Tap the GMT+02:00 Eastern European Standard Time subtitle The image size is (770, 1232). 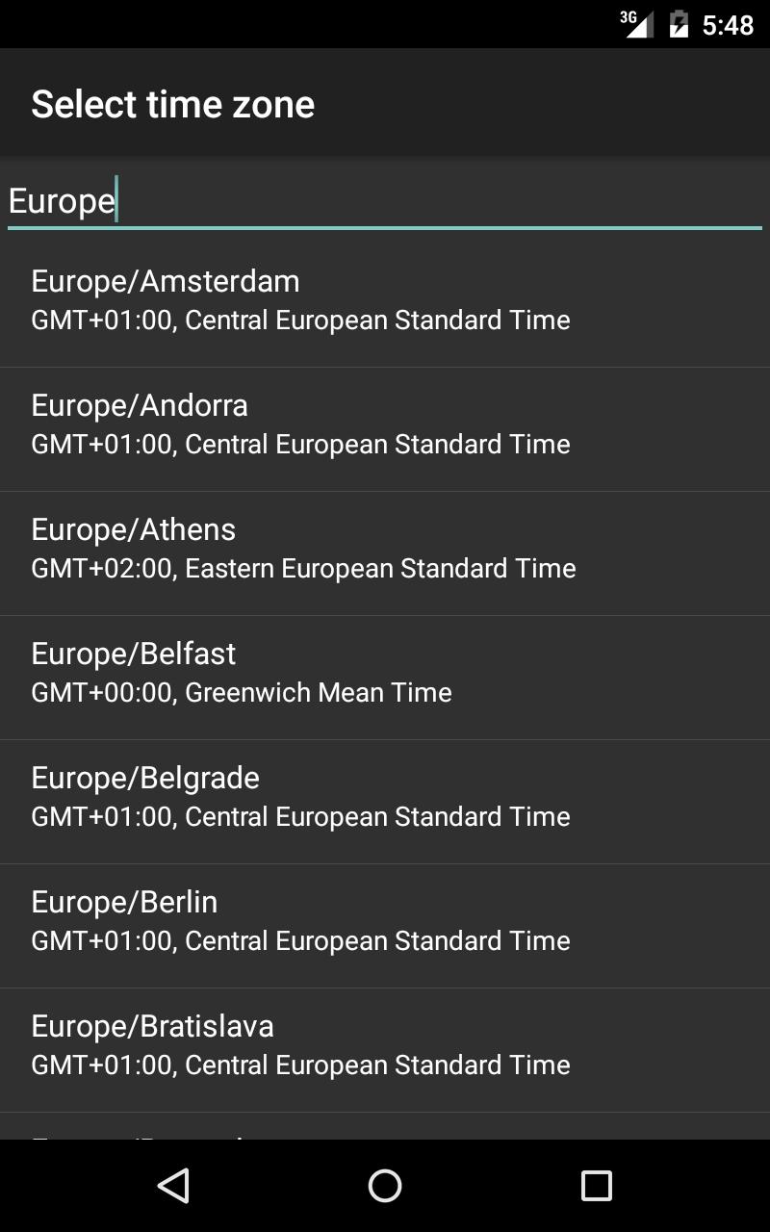click(303, 569)
